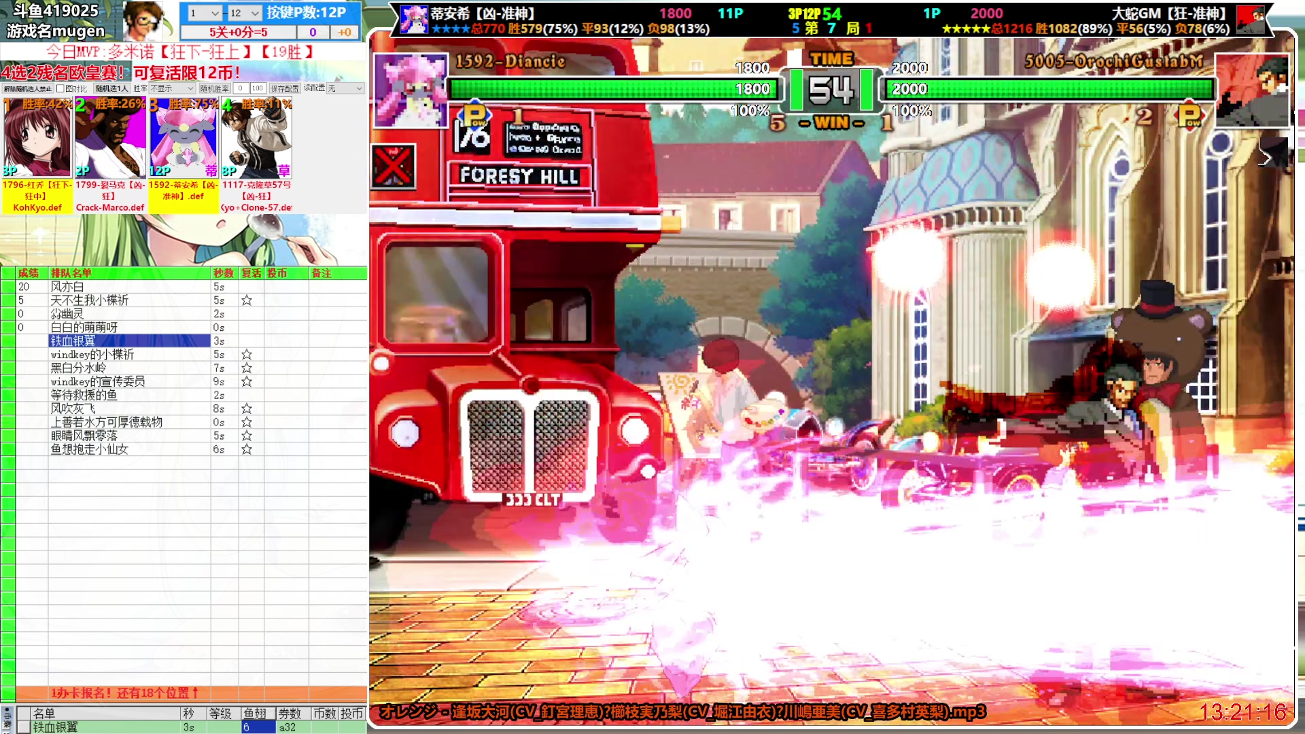The image size is (1305, 734).
Task: Click the red X icon under Diancie portrait
Action: coord(394,166)
